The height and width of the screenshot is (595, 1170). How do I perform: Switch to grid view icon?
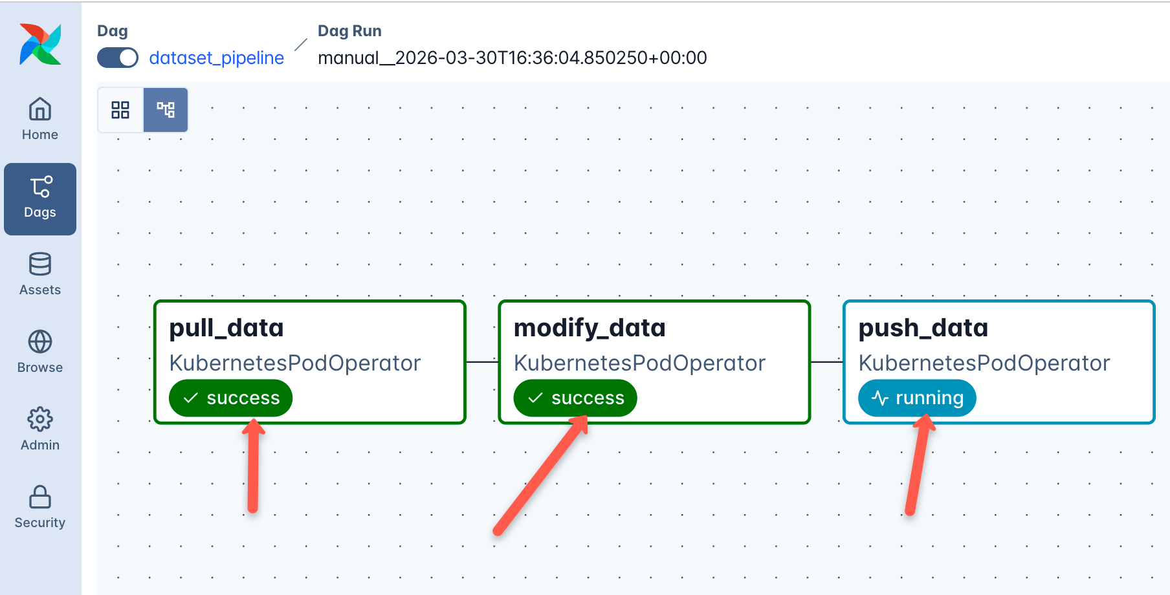coord(120,110)
